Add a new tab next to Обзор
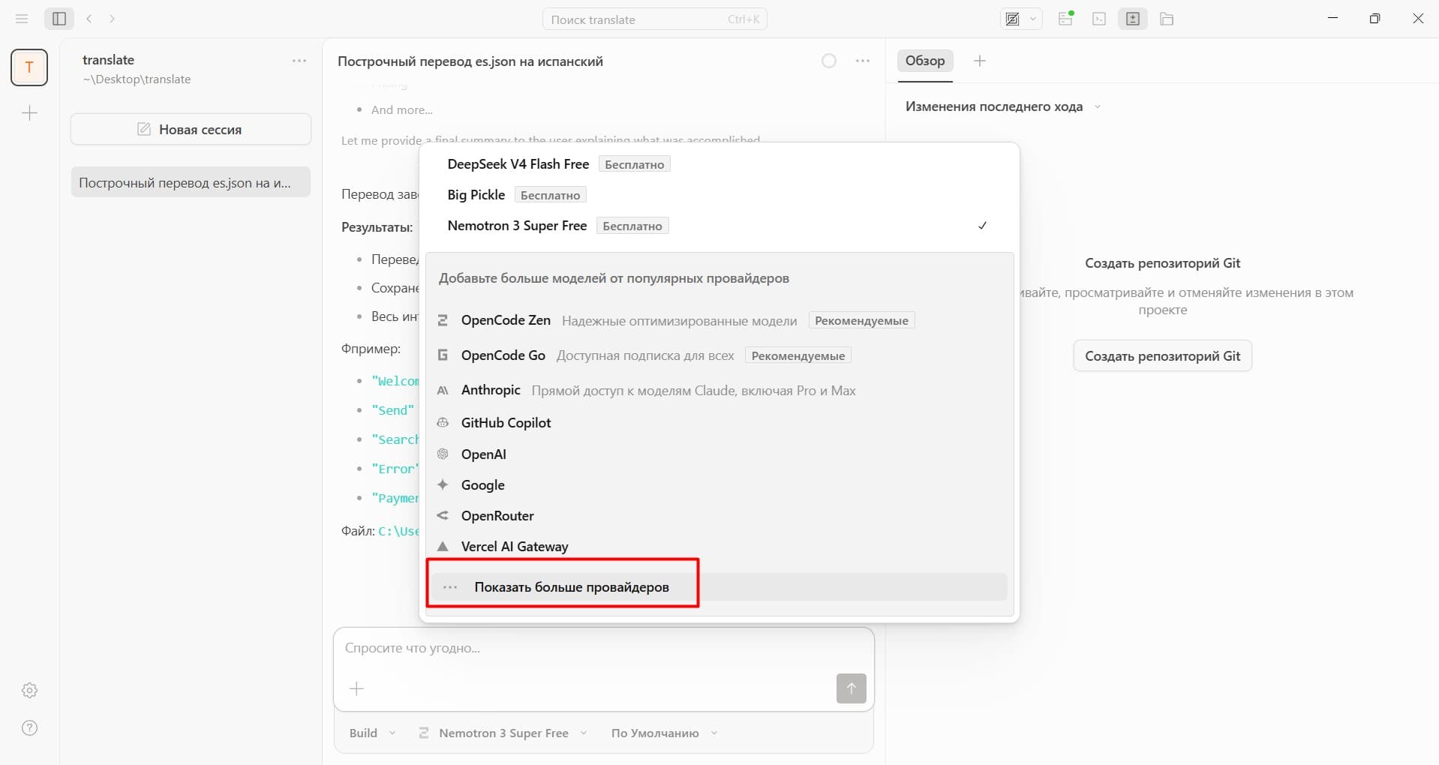Viewport: 1439px width, 765px height. (980, 61)
